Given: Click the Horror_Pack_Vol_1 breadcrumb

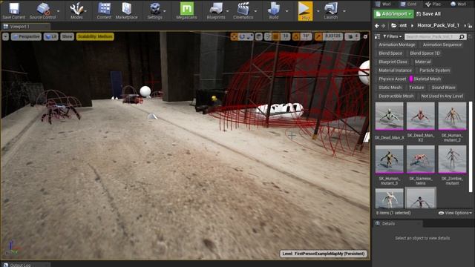Looking at the screenshot, I should (x=438, y=25).
